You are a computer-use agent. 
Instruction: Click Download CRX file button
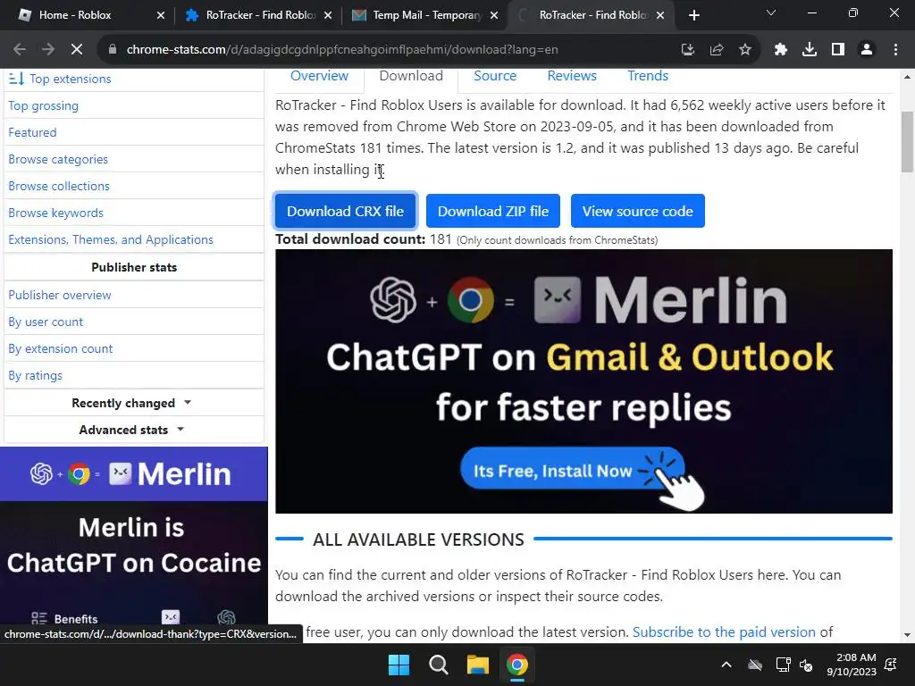346,211
